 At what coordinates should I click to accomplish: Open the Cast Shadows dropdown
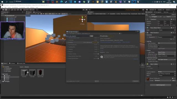click(167, 43)
